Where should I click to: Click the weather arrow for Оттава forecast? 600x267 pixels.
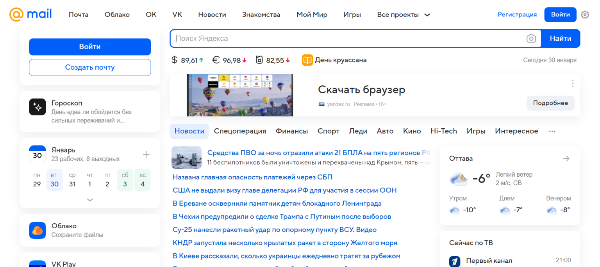click(x=566, y=158)
